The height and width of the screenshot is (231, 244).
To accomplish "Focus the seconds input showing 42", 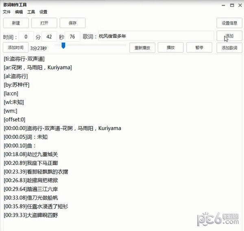I will 49,37.
